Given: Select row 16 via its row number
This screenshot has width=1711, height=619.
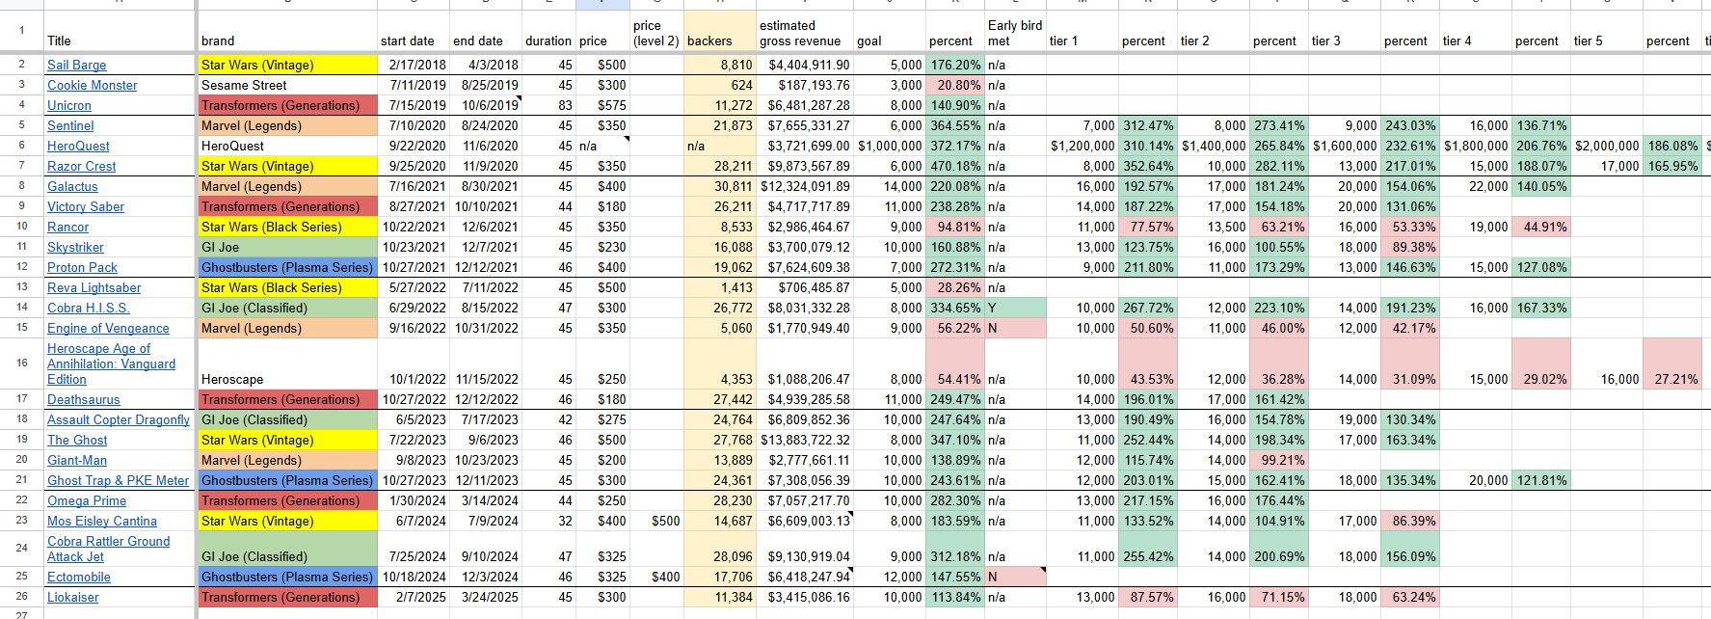Looking at the screenshot, I should pos(21,363).
